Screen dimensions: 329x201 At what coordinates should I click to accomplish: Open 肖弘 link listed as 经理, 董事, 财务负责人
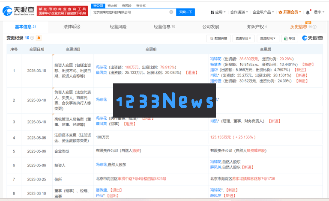[215, 121]
